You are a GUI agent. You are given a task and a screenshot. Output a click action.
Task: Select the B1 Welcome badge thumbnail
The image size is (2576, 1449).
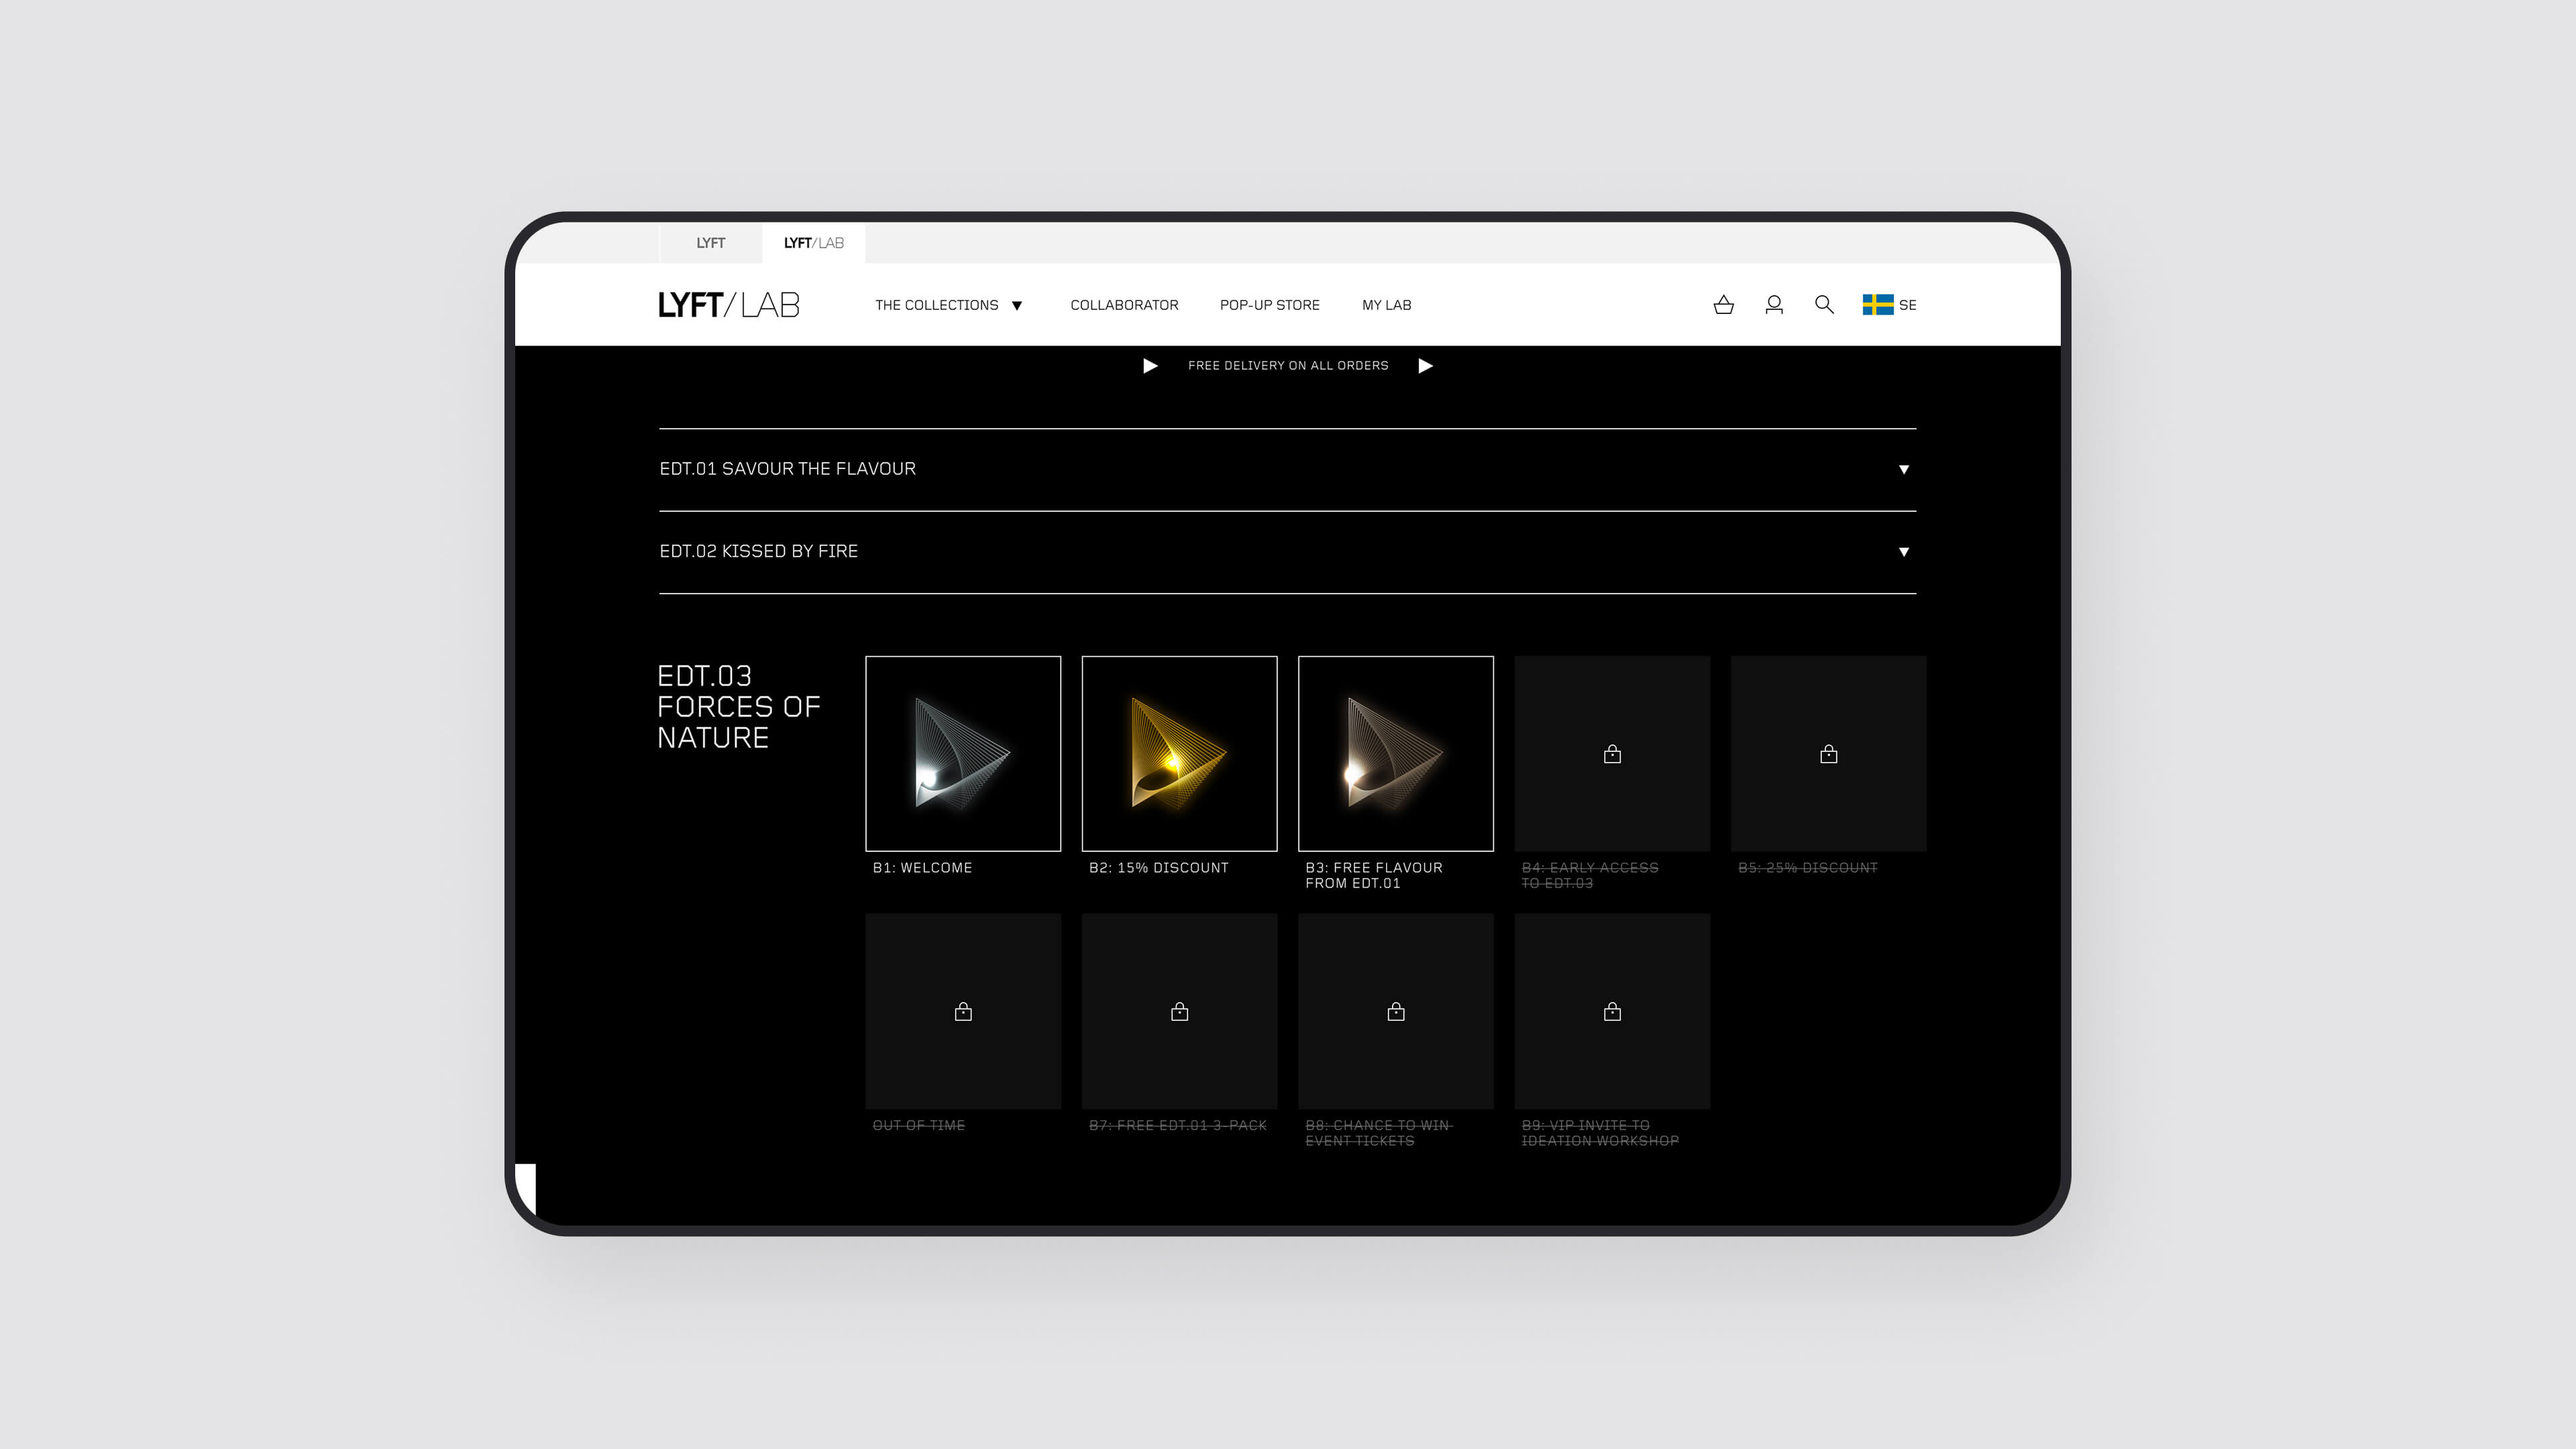(x=962, y=754)
